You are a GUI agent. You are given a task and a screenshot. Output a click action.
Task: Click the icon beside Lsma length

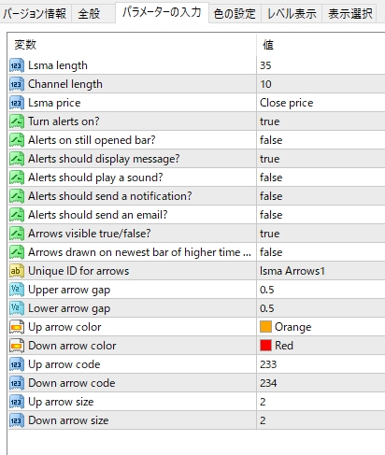coord(17,65)
